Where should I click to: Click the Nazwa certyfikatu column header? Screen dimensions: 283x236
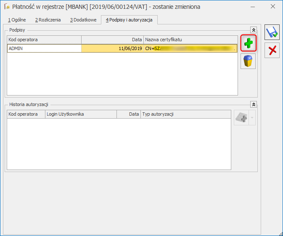(190, 40)
